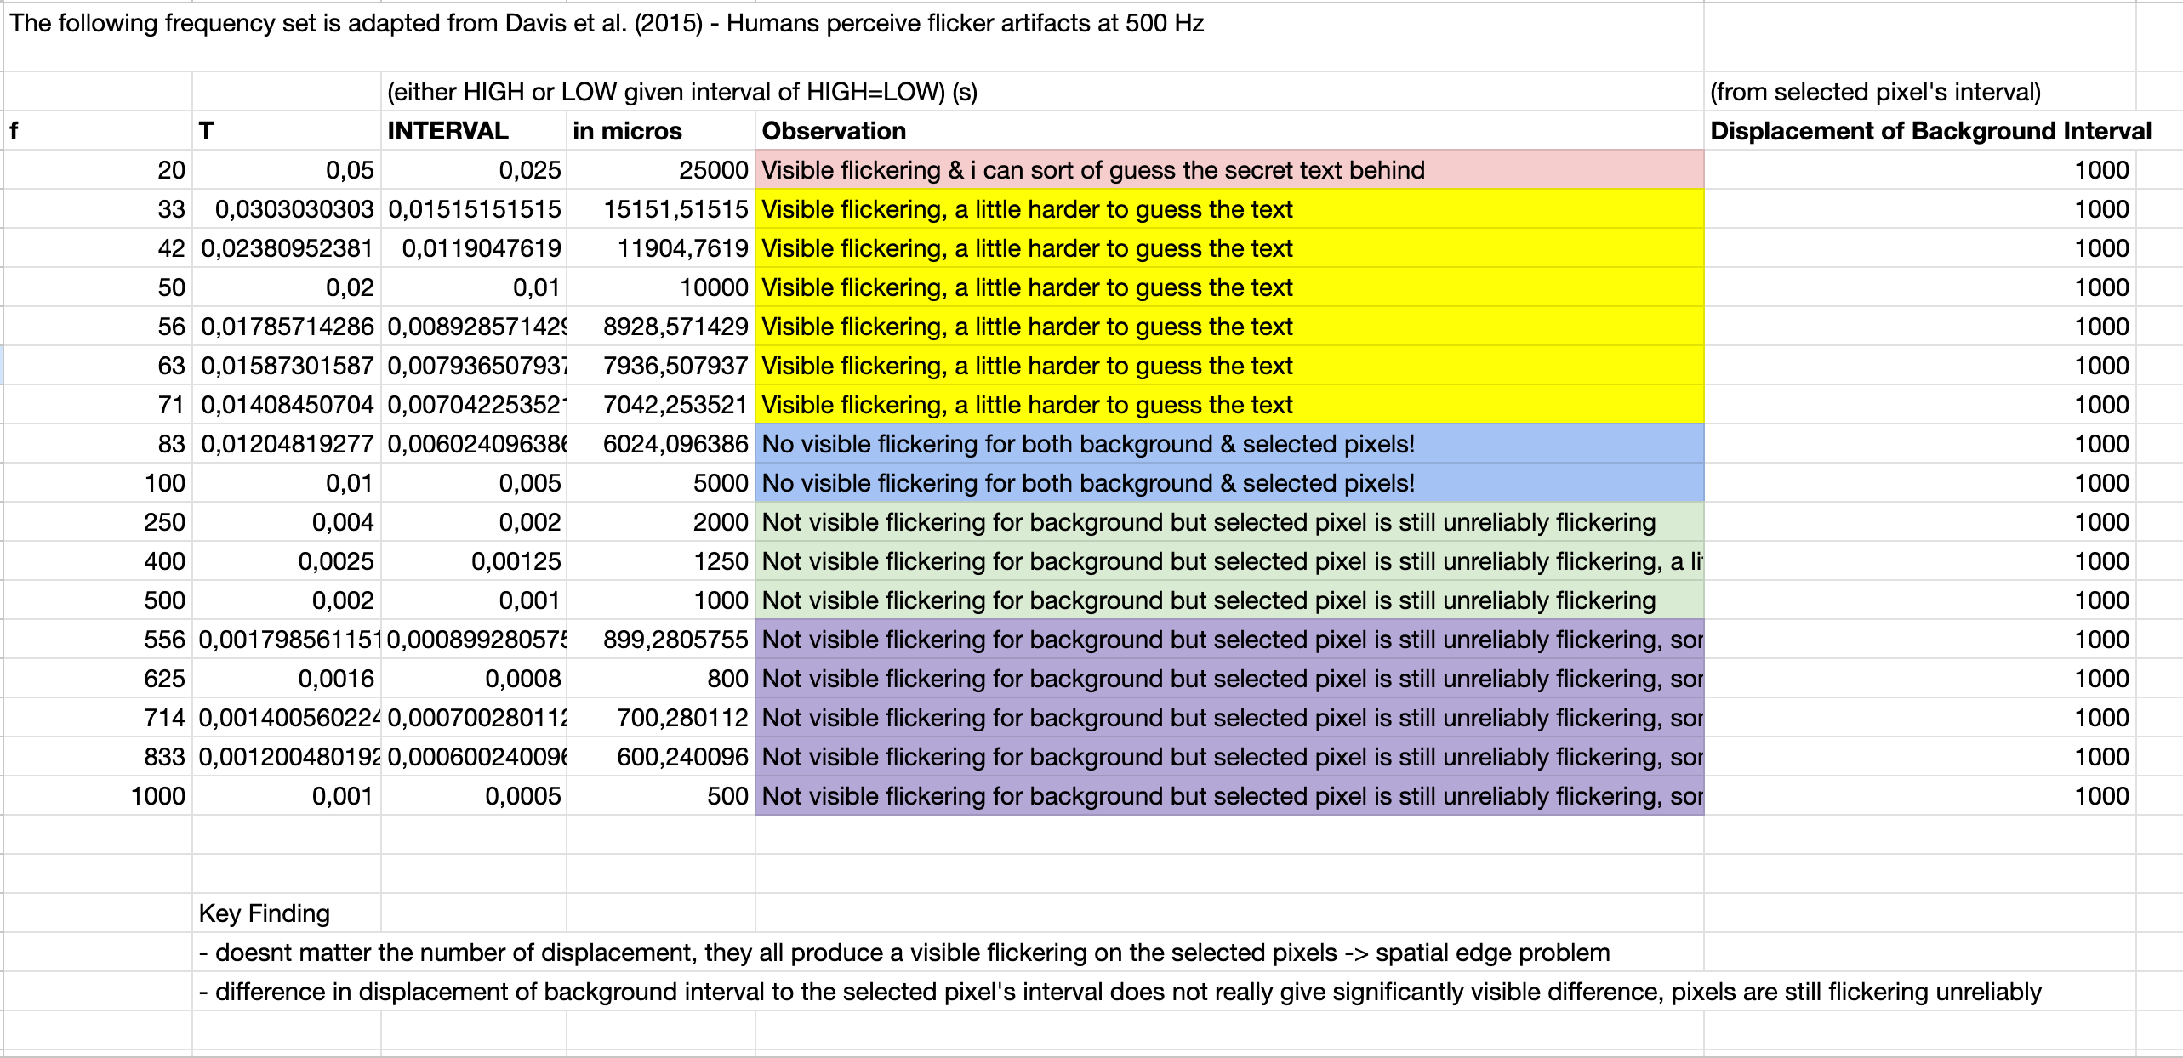
Task: Select the micros cell with 899,2805755
Action: [661, 639]
